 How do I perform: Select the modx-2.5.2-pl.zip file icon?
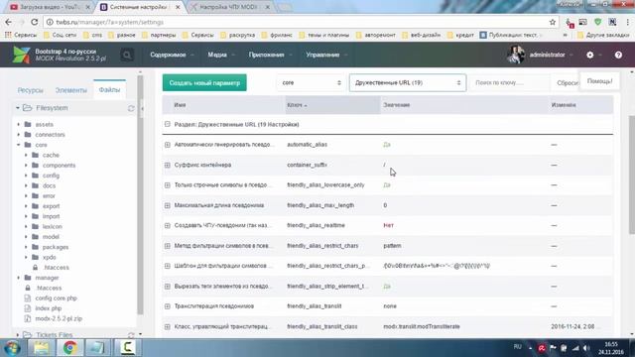pyautogui.click(x=28, y=318)
